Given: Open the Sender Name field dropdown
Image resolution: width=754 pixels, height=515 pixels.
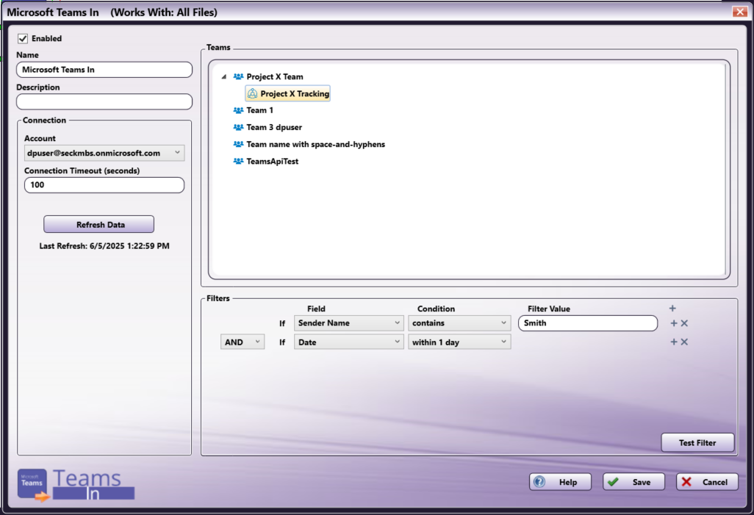Looking at the screenshot, I should point(348,323).
